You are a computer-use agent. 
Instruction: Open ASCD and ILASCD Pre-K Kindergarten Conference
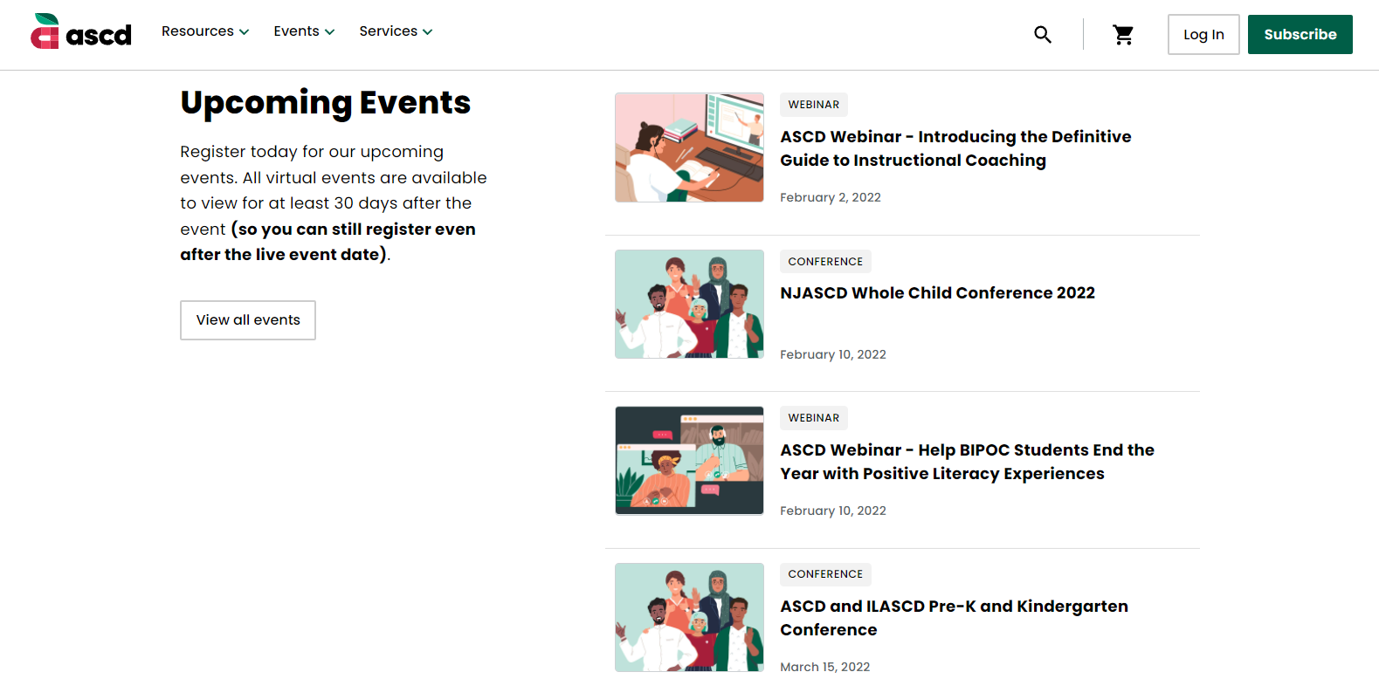tap(954, 618)
